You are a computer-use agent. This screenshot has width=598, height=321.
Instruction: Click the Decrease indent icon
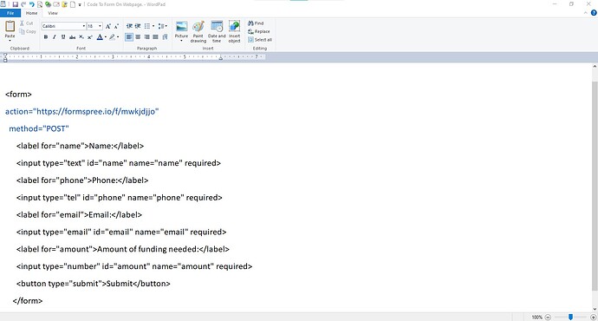[x=129, y=26]
